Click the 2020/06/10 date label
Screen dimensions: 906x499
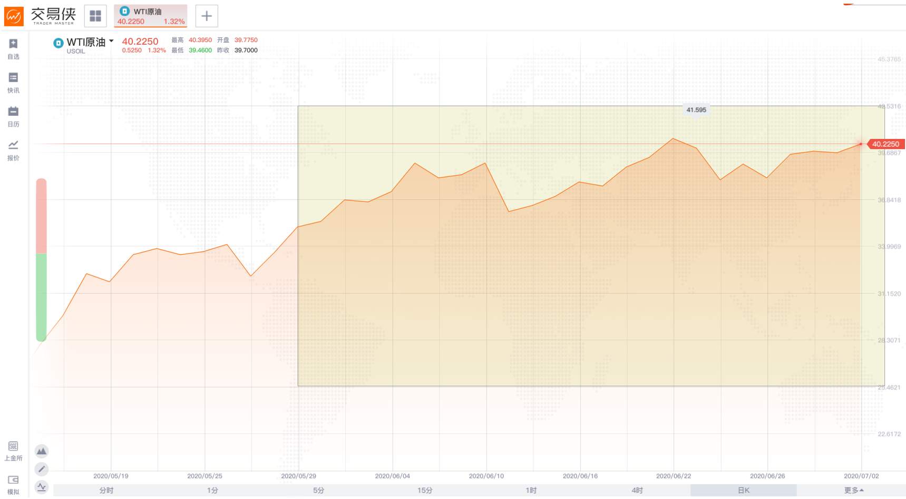click(486, 476)
